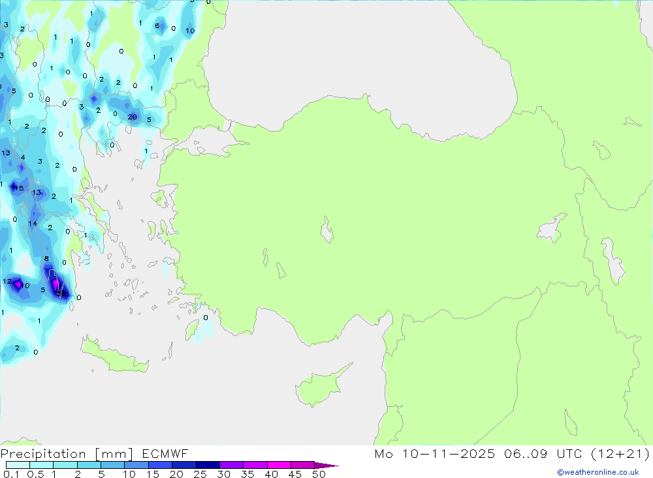Click the "ECMWF" model label
653x478 pixels.
[165, 454]
